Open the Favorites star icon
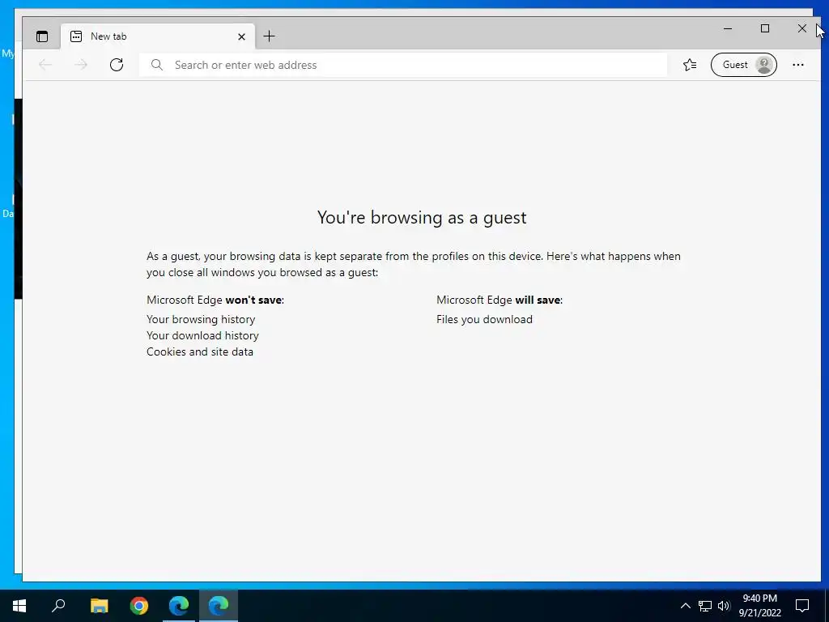 click(x=690, y=65)
